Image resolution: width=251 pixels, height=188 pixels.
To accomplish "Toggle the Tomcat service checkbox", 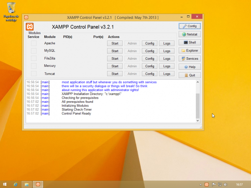I will click(x=33, y=74).
